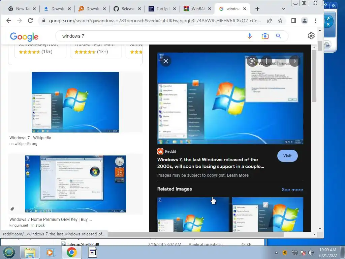Viewport: 345px width, 259px height.
Task: Switch to the WinRAR tab
Action: (x=197, y=9)
